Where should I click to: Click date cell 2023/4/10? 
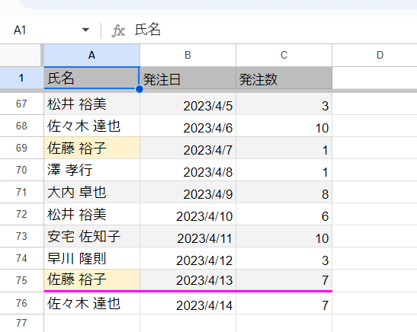[x=188, y=214]
